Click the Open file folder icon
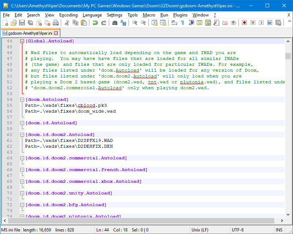The width and height of the screenshot is (293, 234). click(x=14, y=23)
